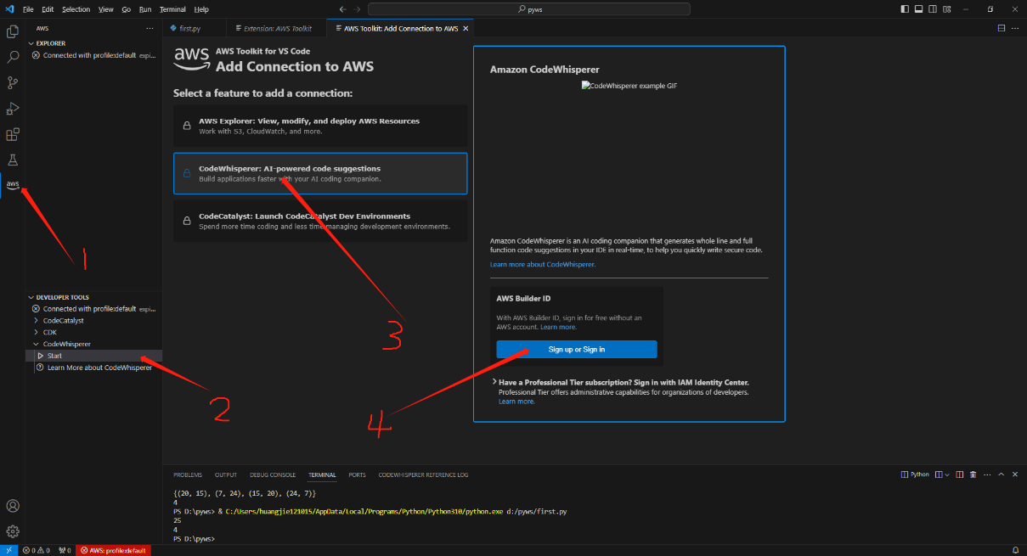Open the Edit menu
Screen dimensions: 1027x556
coord(48,9)
